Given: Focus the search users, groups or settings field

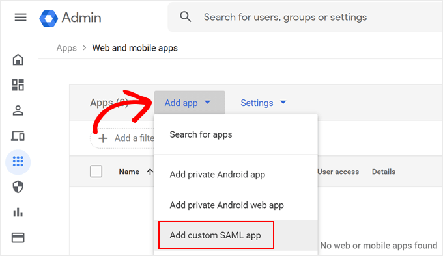Looking at the screenshot, I should click(305, 17).
